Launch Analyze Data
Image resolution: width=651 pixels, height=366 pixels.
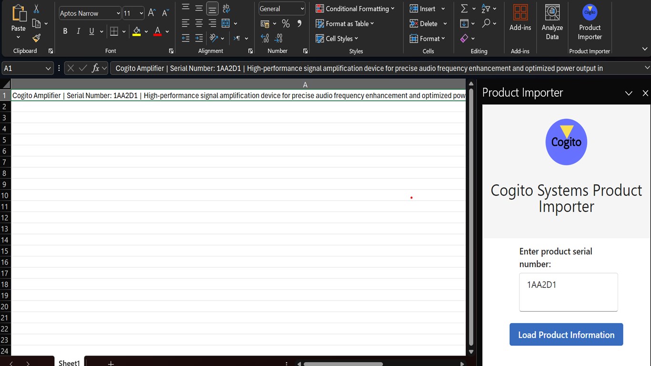552,23
